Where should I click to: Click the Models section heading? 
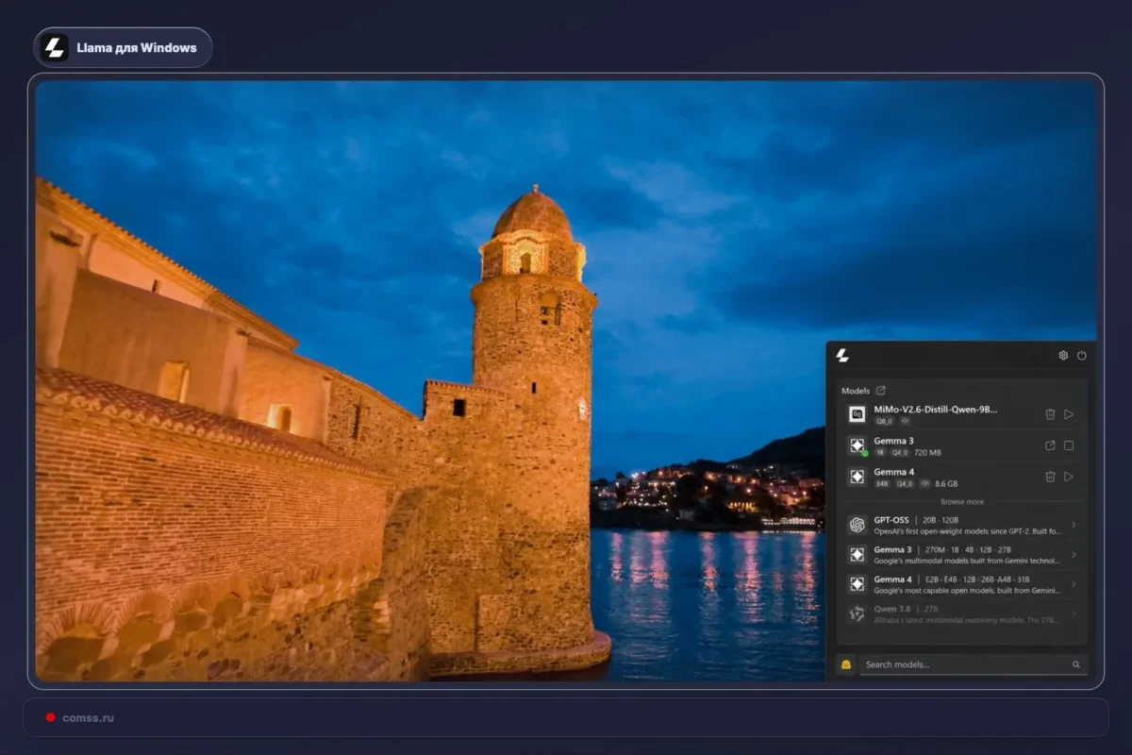point(856,391)
